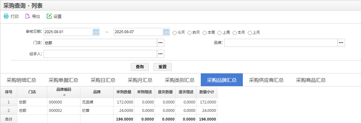Screen dimensions: 361x123
Task: Open calendar picker for start date 2025-08-01
Action: point(96,32)
